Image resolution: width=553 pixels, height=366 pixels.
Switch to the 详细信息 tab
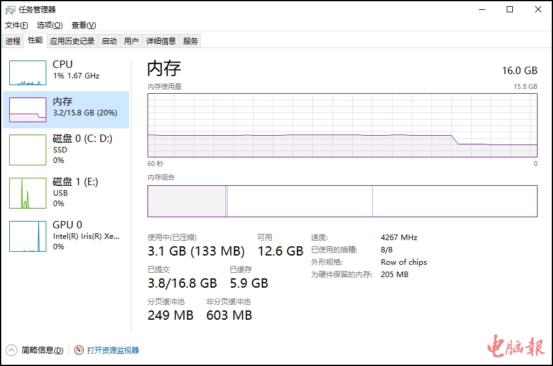pos(160,41)
